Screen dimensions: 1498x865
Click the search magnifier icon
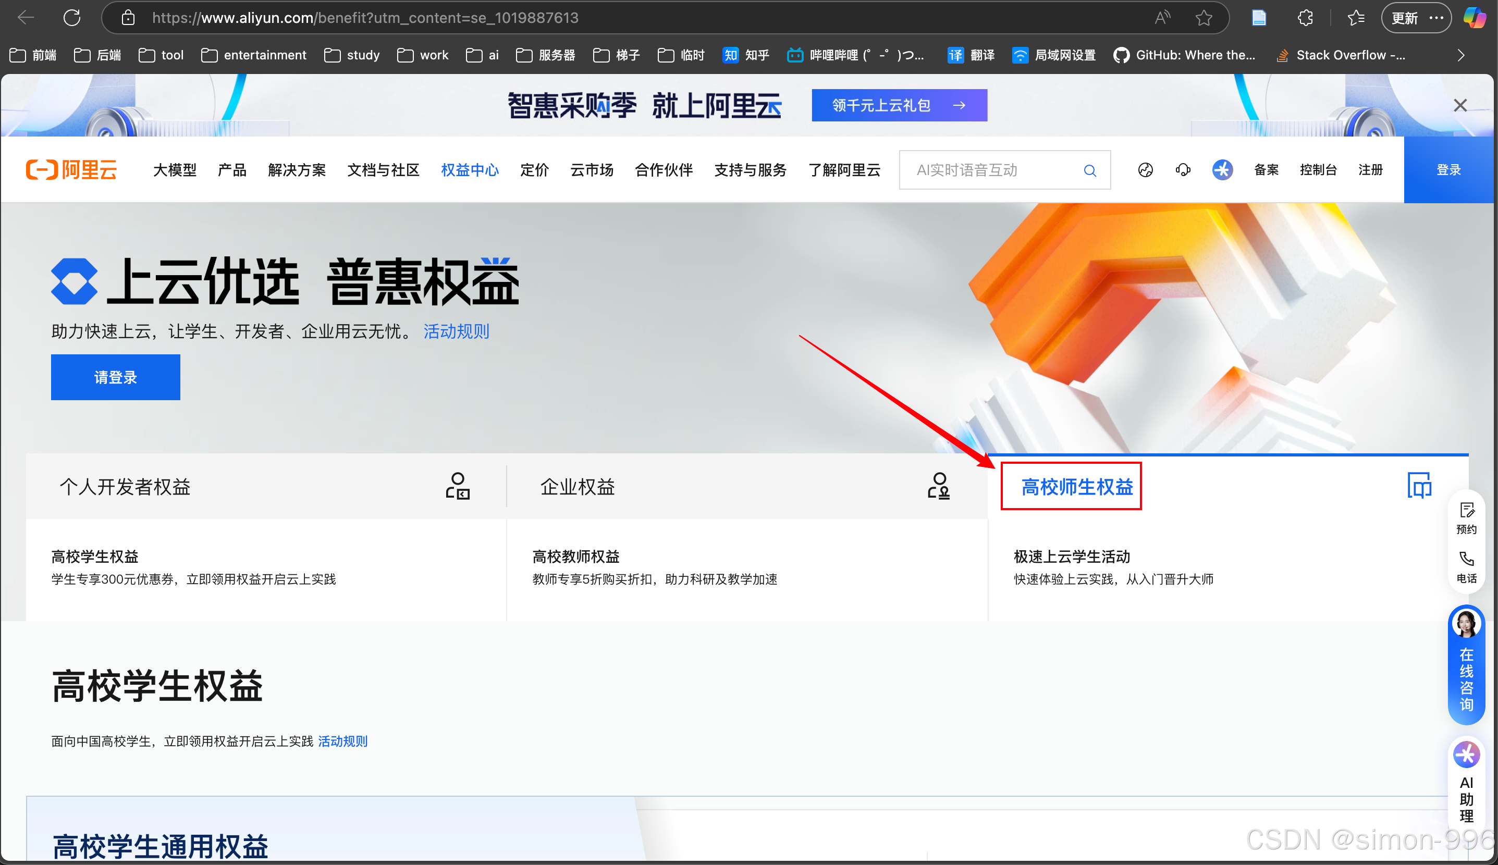click(x=1090, y=170)
